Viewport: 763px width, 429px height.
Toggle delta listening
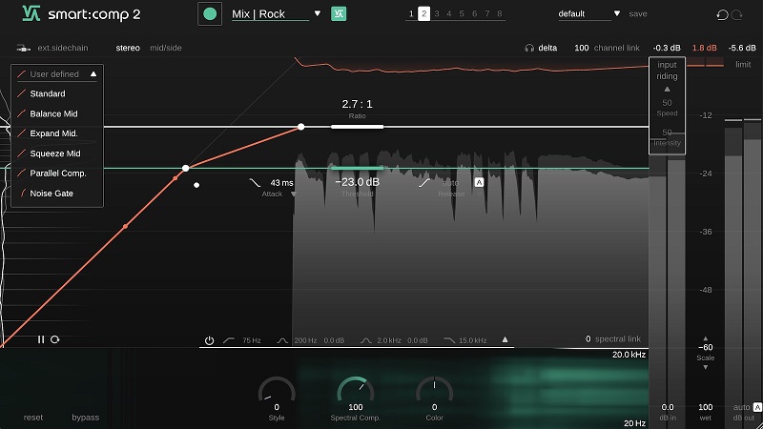coord(547,48)
